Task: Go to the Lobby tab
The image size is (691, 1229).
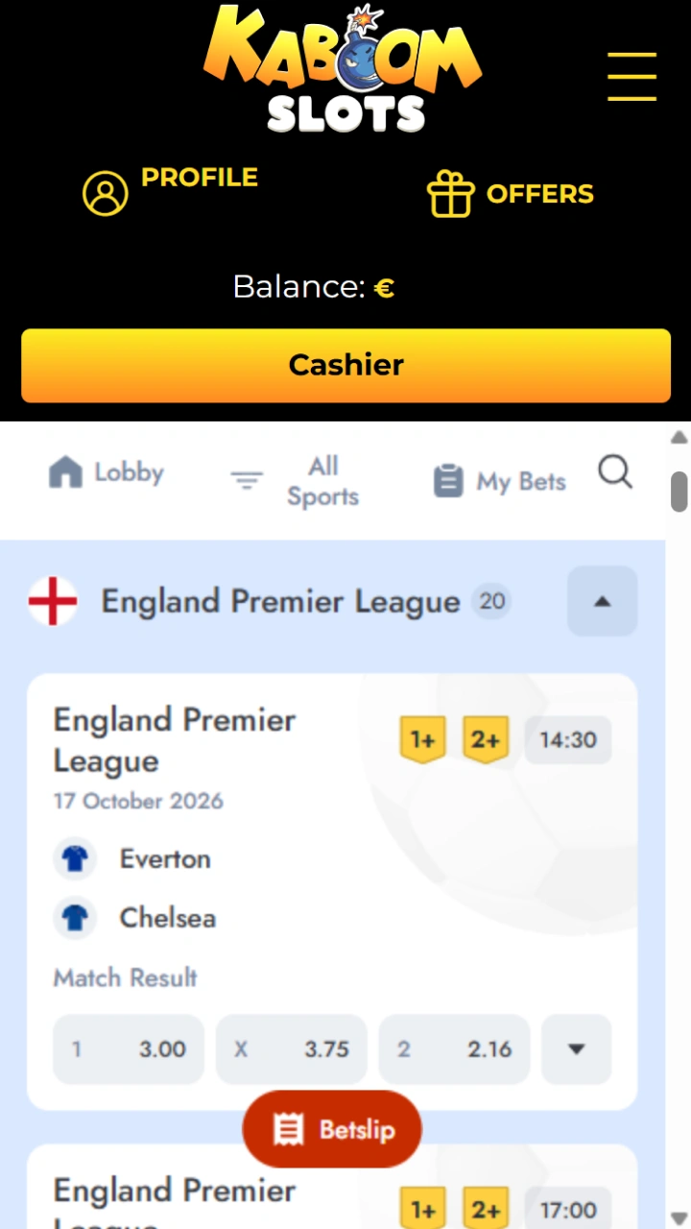Action: pyautogui.click(x=106, y=472)
